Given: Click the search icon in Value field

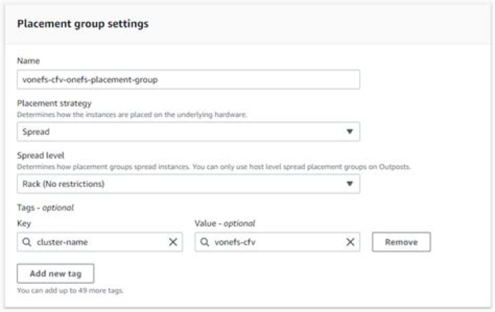Looking at the screenshot, I should [204, 242].
